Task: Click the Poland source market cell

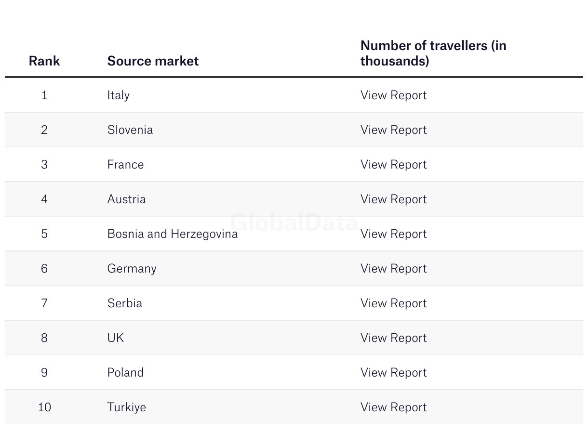Action: 125,373
